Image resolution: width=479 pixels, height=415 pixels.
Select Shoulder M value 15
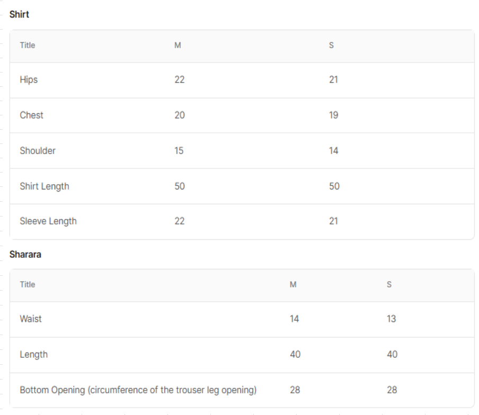[x=179, y=150]
